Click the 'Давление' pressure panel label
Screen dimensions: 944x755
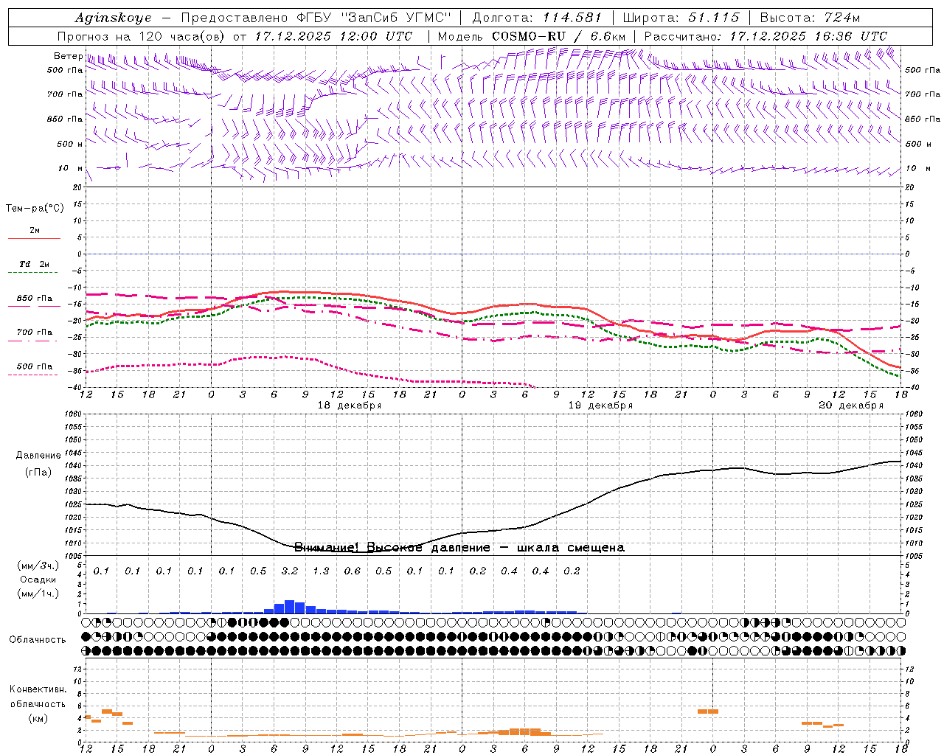pos(38,456)
